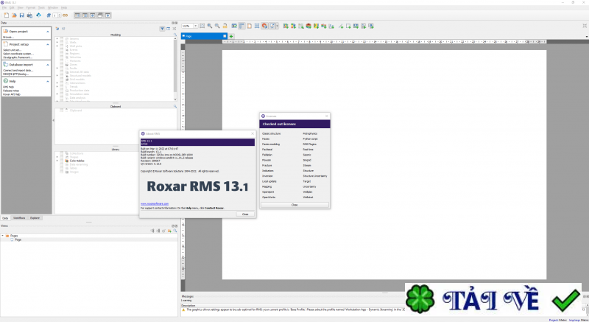Open the zoom percentage dropdown
Image resolution: width=589 pixels, height=322 pixels.
[x=196, y=26]
